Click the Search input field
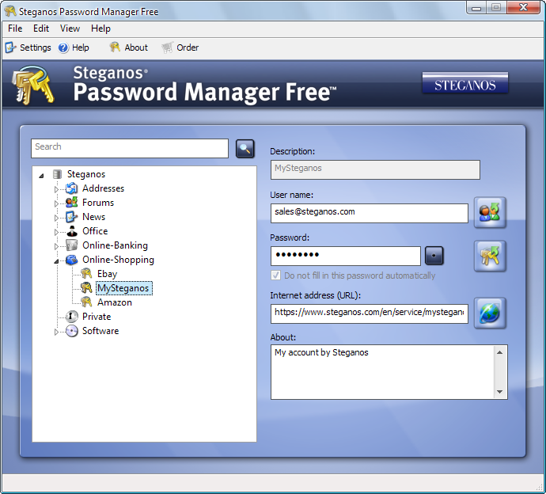546x494 pixels. coord(130,148)
